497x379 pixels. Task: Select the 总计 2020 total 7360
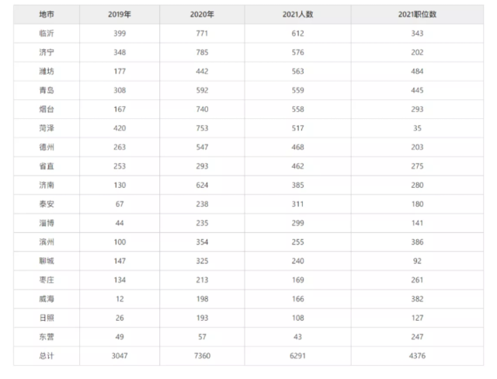202,356
